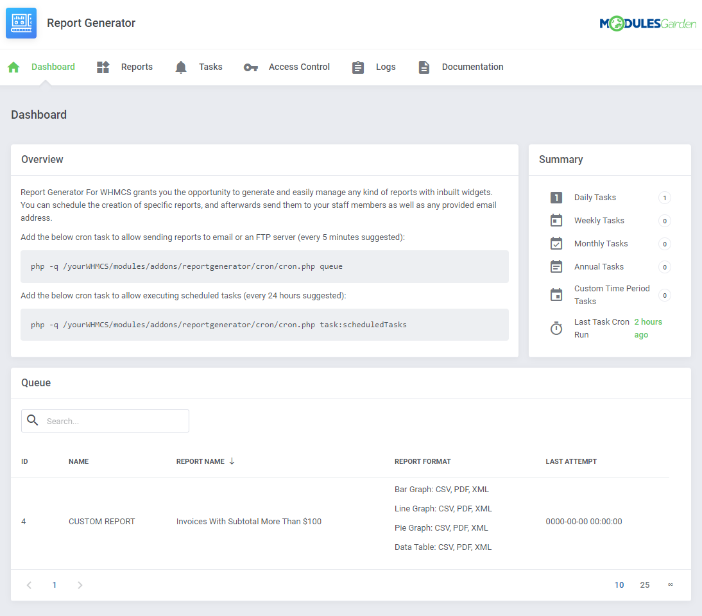702x616 pixels.
Task: Click the Summary panel heading
Action: (561, 159)
